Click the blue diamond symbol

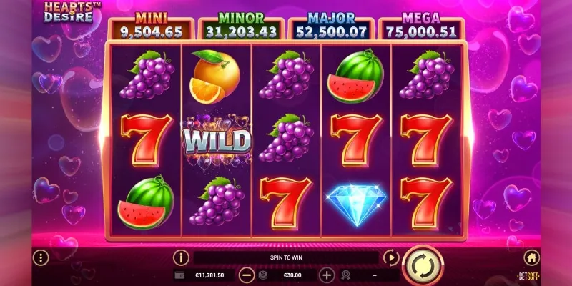coord(356,205)
